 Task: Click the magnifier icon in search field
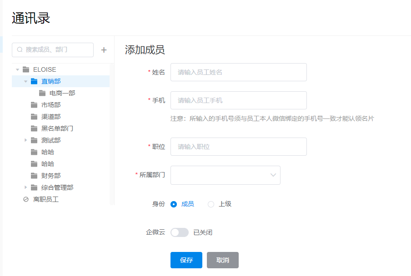click(x=20, y=49)
